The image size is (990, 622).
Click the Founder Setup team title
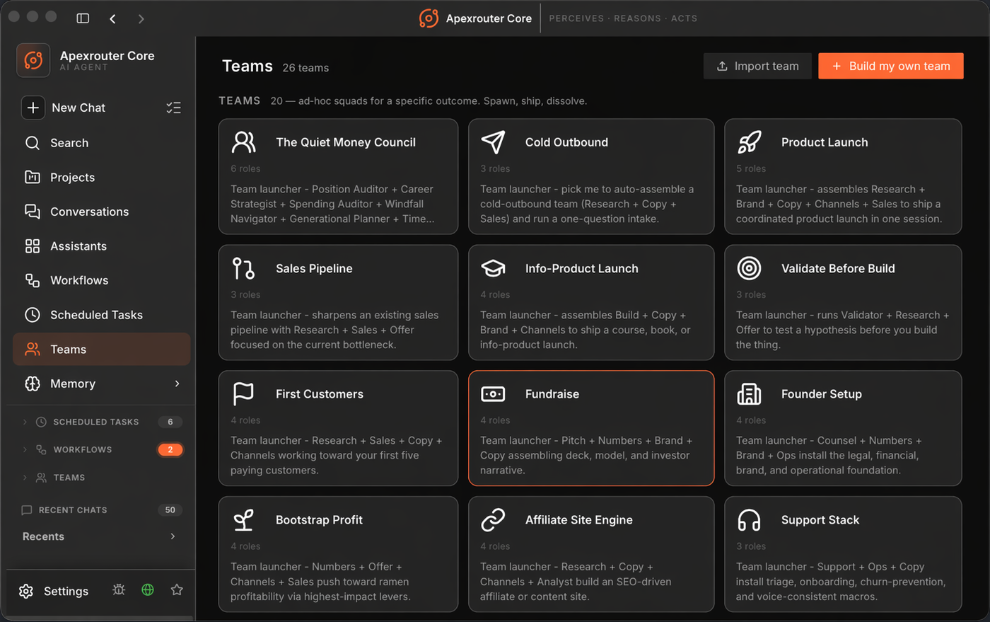tap(822, 394)
